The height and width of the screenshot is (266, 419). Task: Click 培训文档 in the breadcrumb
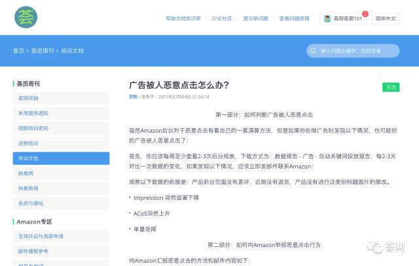click(x=73, y=51)
